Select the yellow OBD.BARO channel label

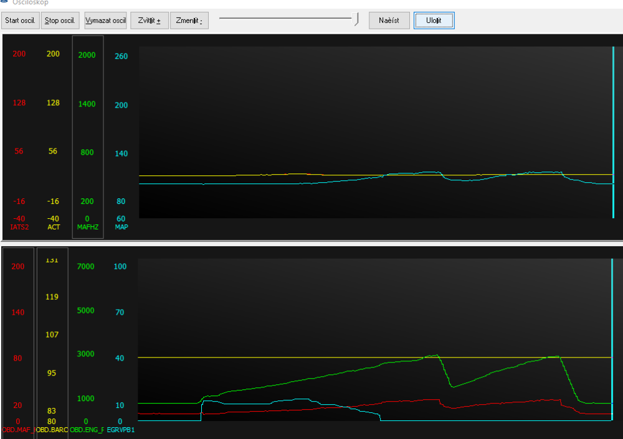tap(52, 430)
